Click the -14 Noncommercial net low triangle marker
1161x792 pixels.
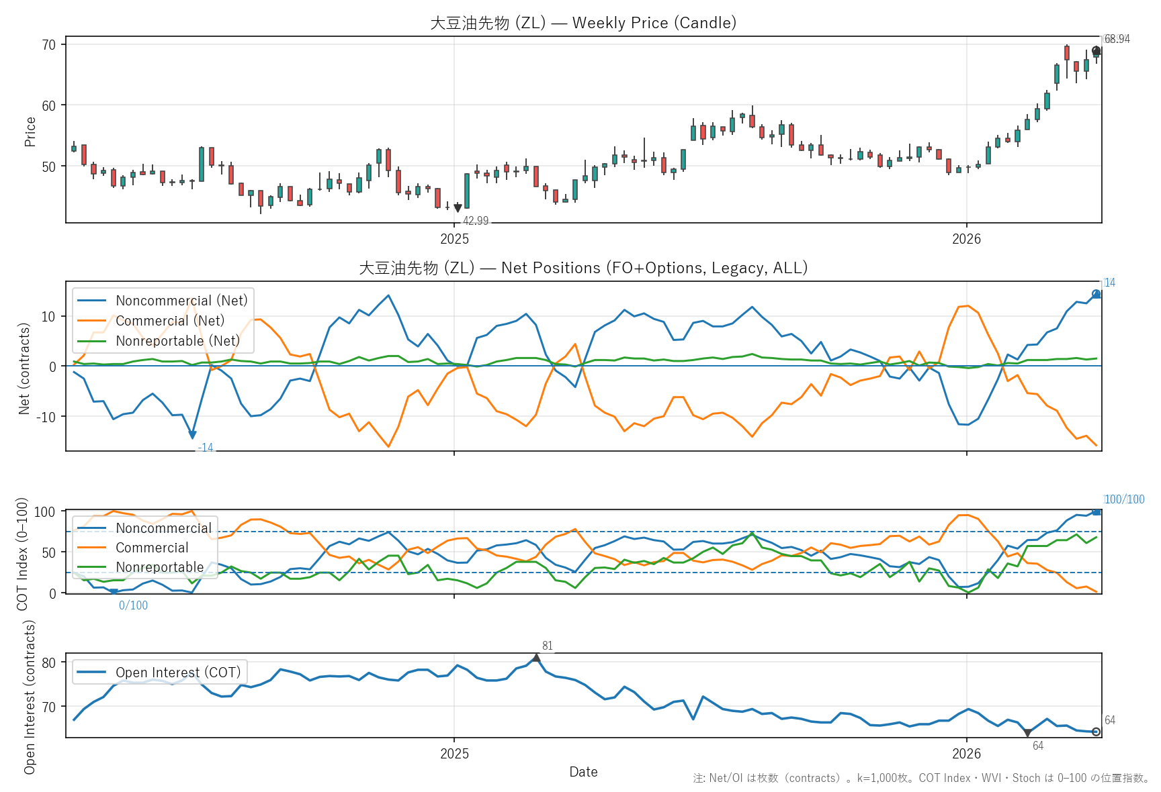(x=193, y=435)
